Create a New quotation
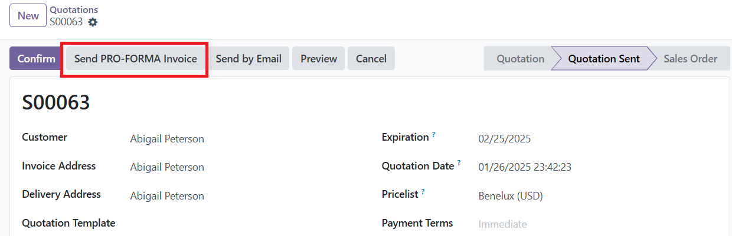 pyautogui.click(x=28, y=16)
